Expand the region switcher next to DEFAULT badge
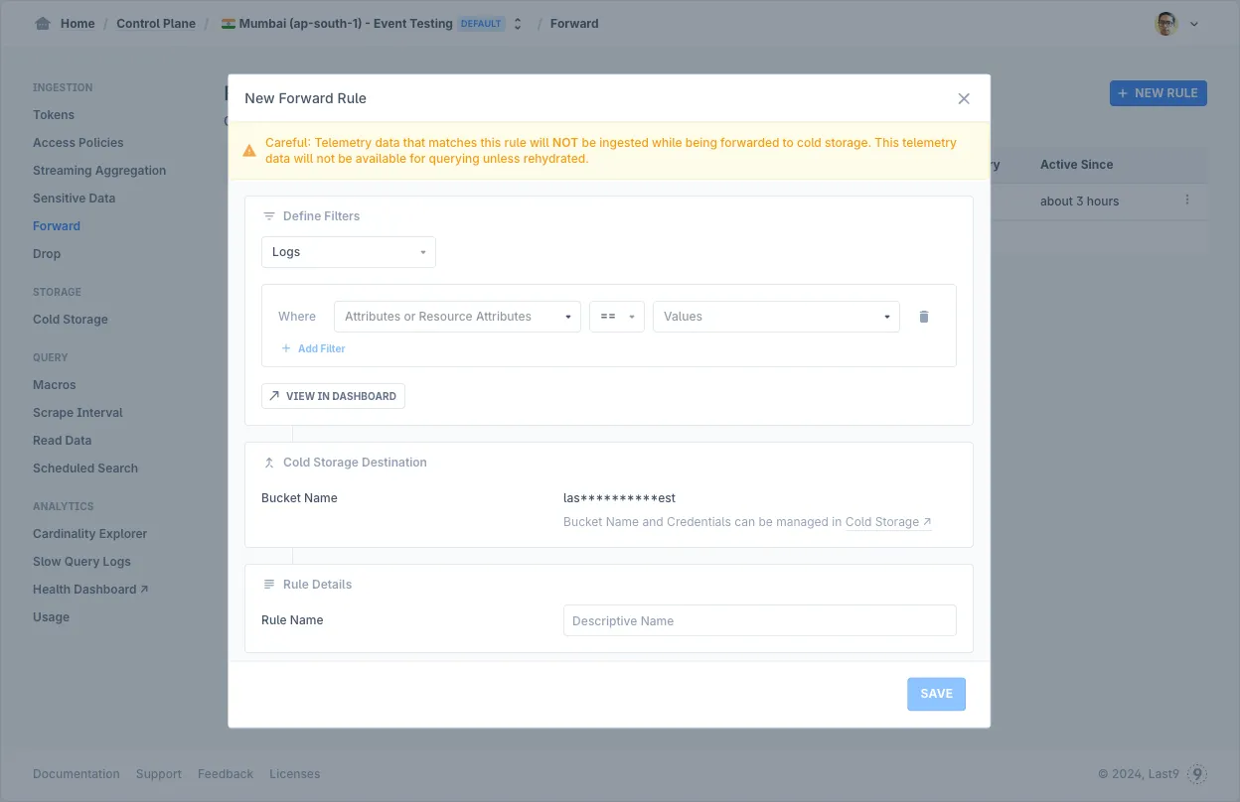Screen dimensions: 1240x802 (518, 24)
